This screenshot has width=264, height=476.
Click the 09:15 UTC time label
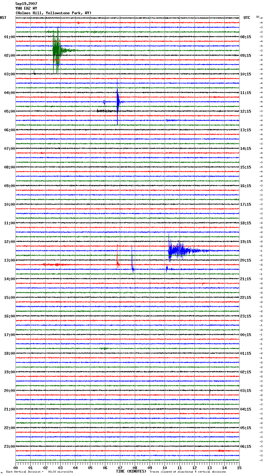click(x=246, y=56)
